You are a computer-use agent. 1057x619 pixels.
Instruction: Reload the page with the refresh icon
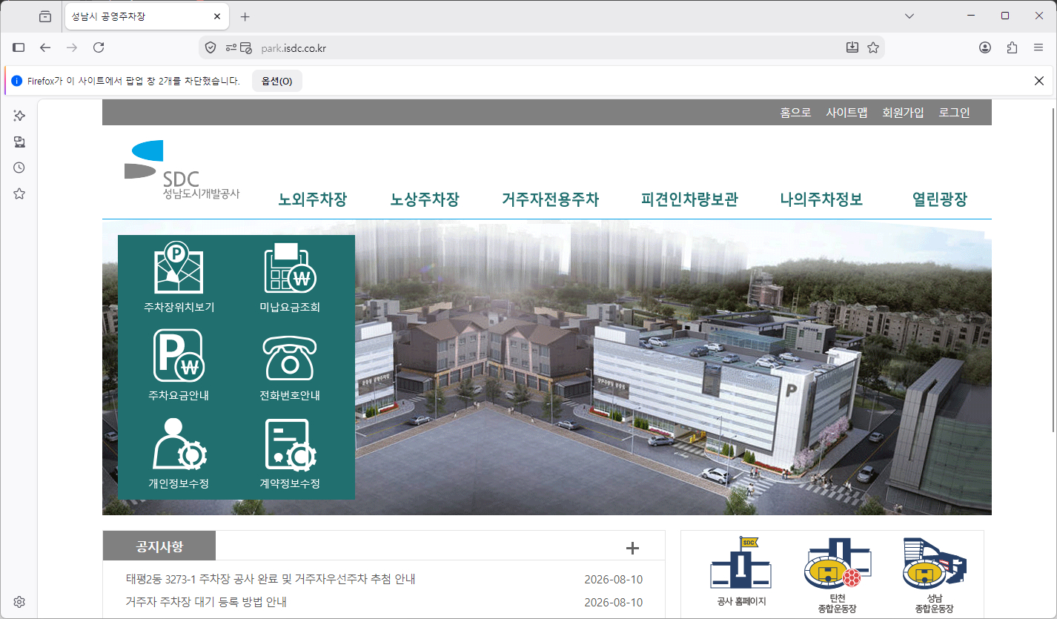click(99, 47)
